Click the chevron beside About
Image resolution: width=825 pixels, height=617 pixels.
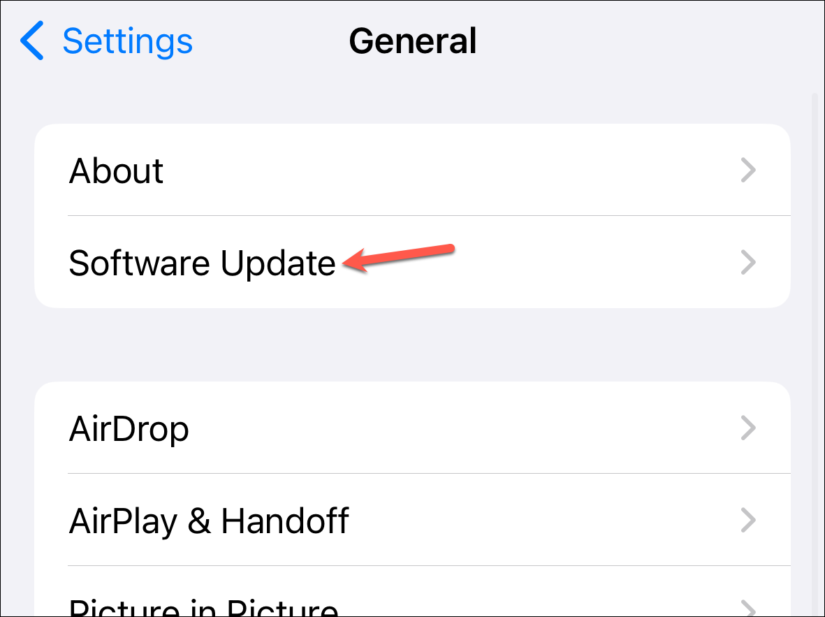click(x=748, y=170)
